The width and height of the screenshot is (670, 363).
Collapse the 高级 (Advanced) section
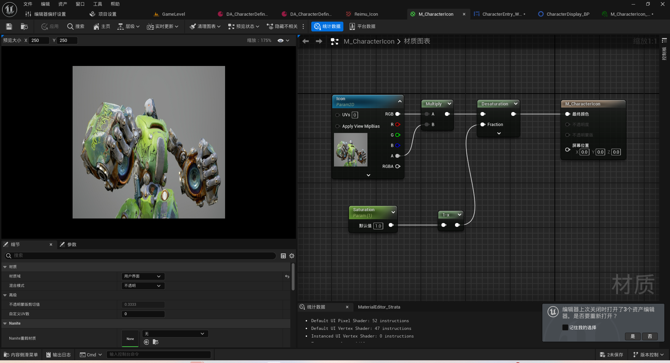click(x=5, y=295)
